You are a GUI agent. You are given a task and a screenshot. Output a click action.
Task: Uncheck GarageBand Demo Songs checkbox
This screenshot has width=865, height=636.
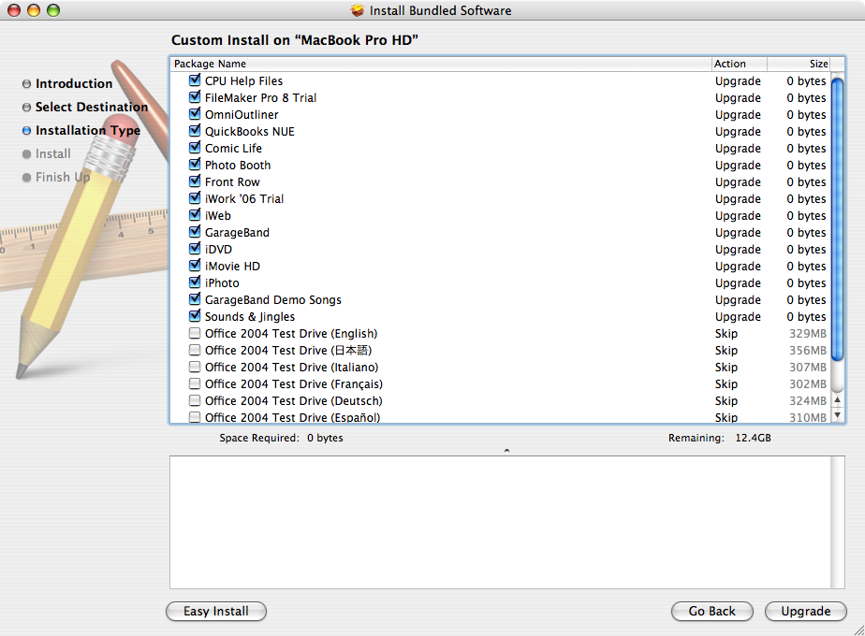(194, 299)
